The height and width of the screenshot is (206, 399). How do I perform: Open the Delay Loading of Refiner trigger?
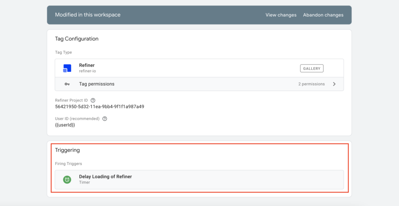pos(199,180)
